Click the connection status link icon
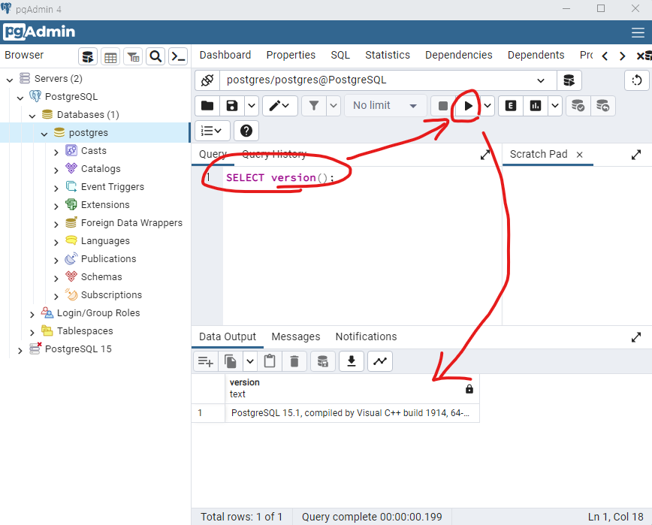This screenshot has height=525, width=652. tap(207, 80)
